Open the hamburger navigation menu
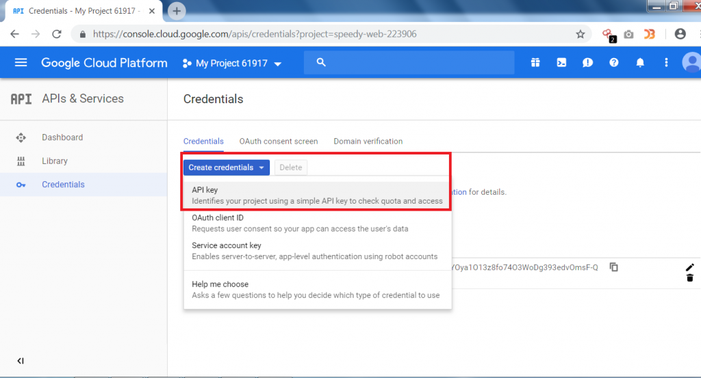Screen dimensions: 701x378 point(21,63)
